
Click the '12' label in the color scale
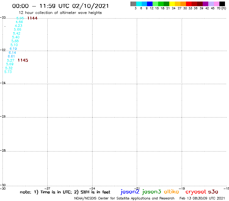click(x=152, y=8)
